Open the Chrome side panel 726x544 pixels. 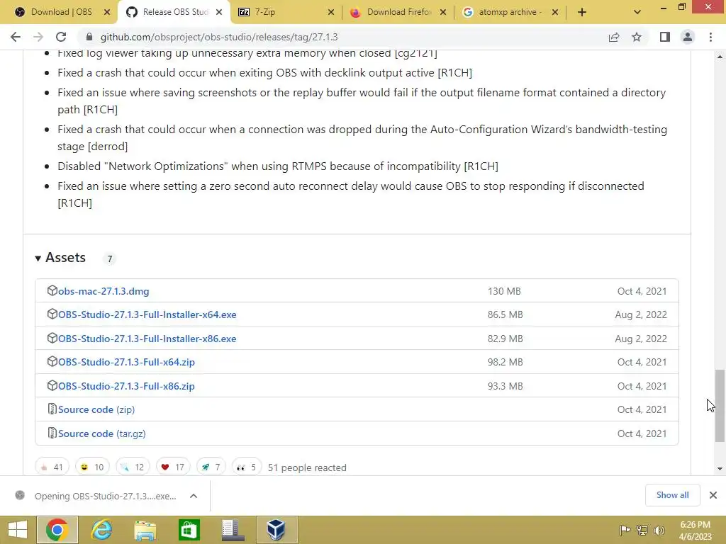(x=665, y=37)
